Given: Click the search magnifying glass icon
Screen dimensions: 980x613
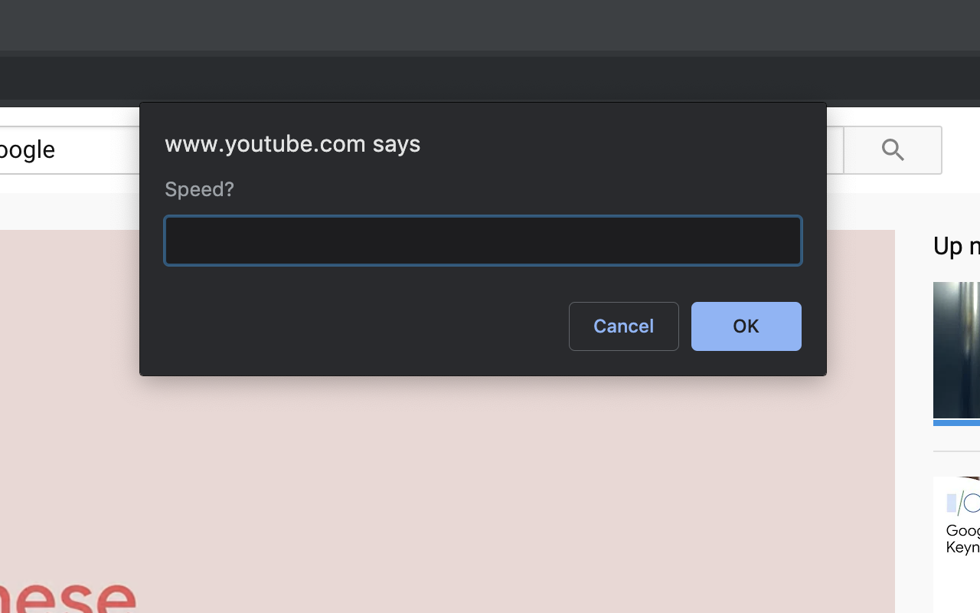Looking at the screenshot, I should click(892, 149).
